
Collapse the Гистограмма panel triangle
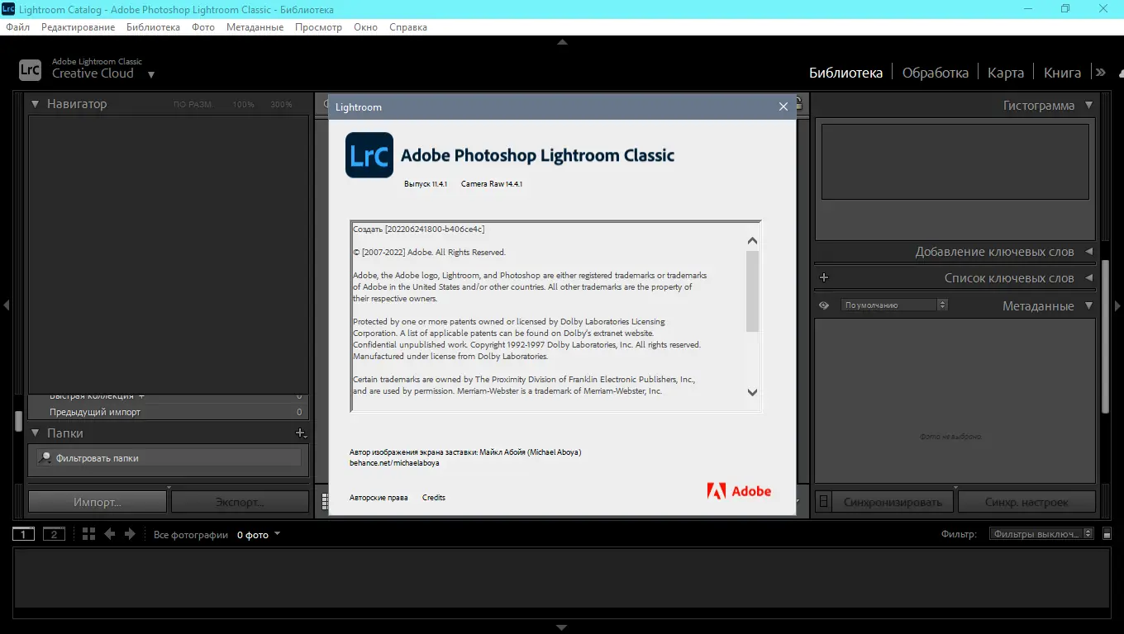(1088, 106)
